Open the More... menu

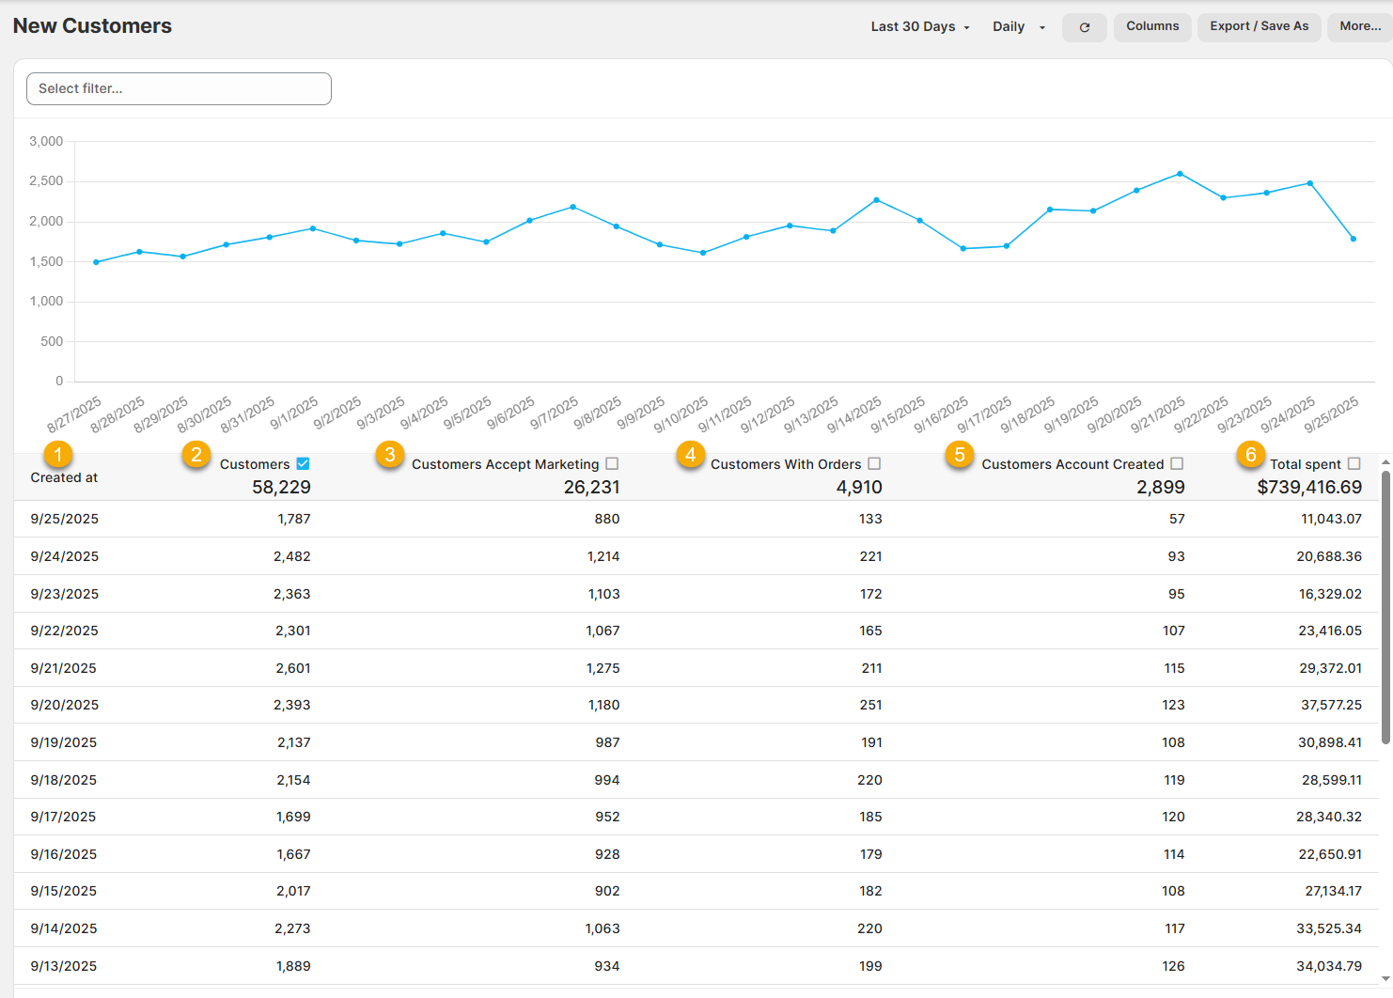coord(1359,26)
